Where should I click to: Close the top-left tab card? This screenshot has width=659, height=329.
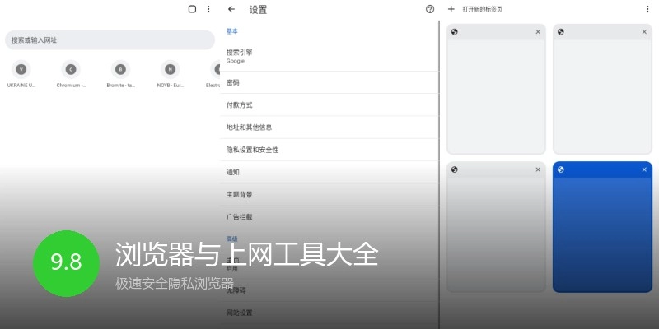click(538, 32)
